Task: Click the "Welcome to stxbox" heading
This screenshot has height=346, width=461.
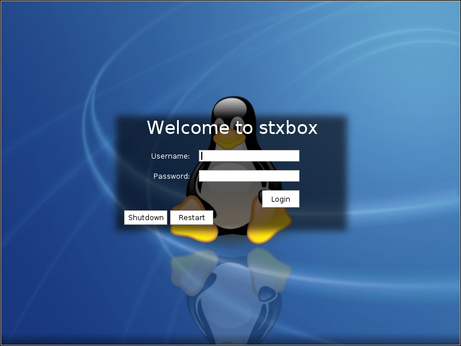Action: tap(232, 128)
